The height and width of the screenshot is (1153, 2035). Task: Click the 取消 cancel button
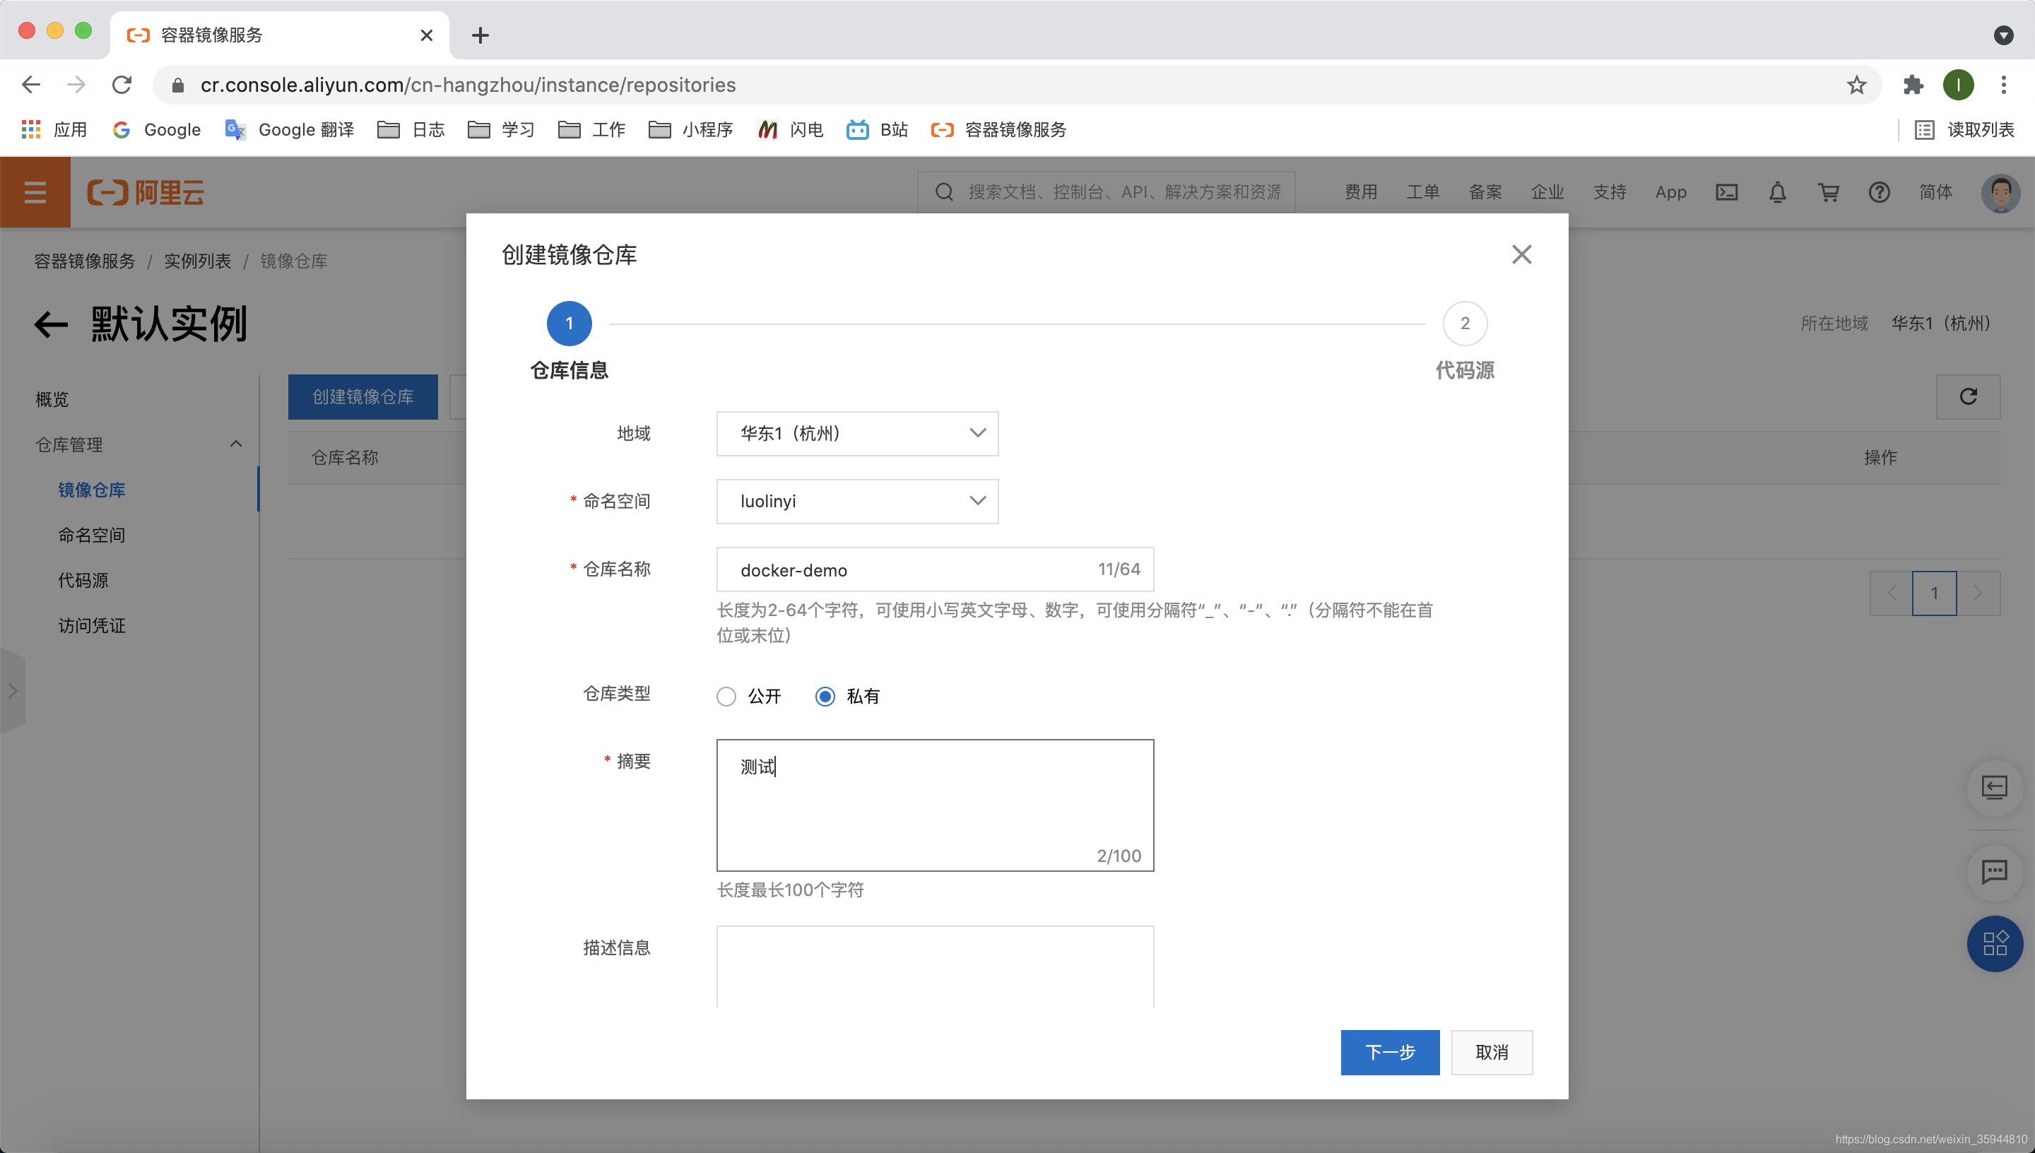[1491, 1052]
